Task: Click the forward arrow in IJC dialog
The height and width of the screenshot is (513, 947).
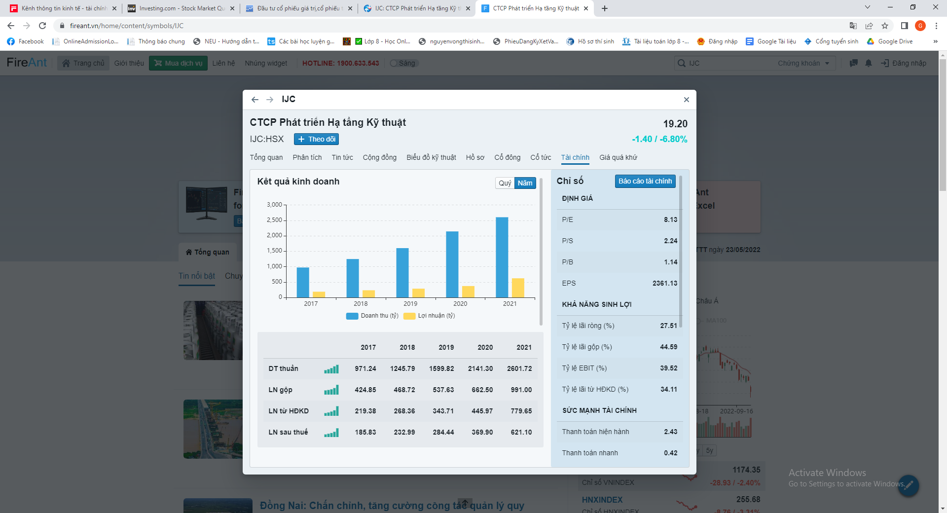Action: pos(270,100)
